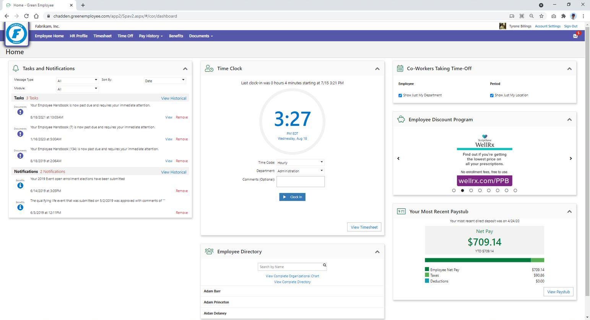
Task: Open the browser extensions puzzle icon
Action: tap(563, 16)
